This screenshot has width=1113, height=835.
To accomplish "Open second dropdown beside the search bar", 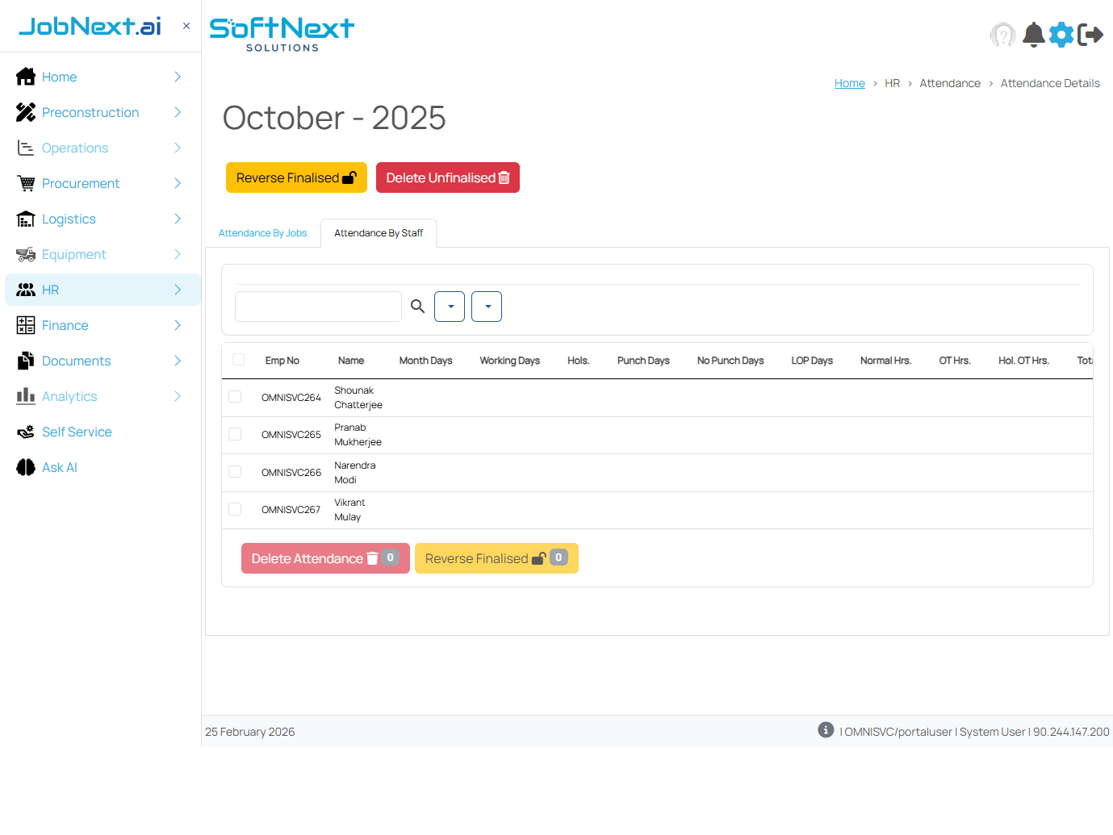I will pos(487,307).
